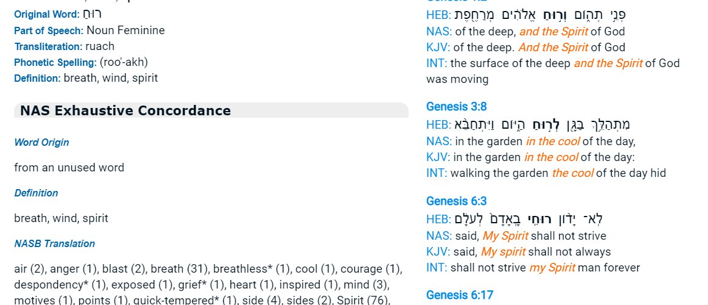Click the Transliteration label

(48, 46)
